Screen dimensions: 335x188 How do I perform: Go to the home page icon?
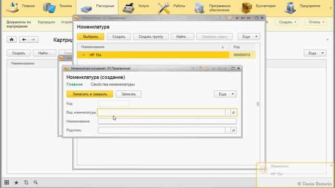pyautogui.click(x=12, y=40)
